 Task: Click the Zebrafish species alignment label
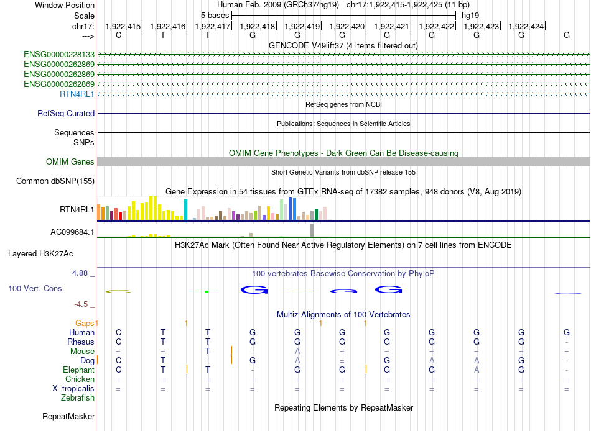tap(78, 397)
